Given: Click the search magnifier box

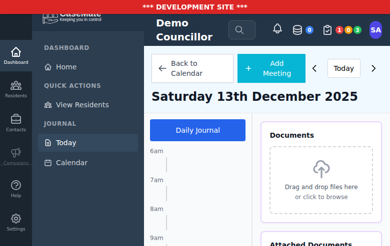Looking at the screenshot, I should (242, 30).
